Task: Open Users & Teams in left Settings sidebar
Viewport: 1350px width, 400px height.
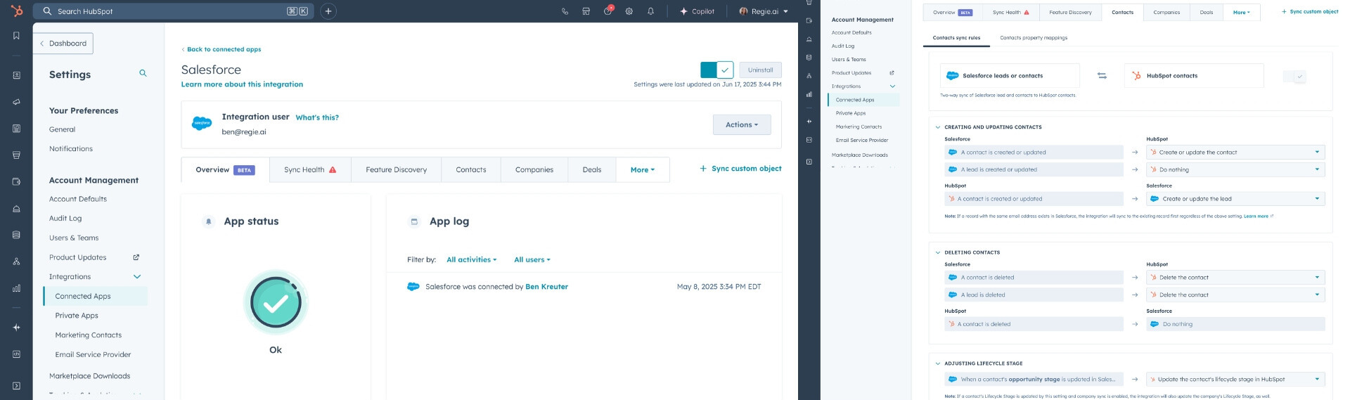Action: point(74,238)
